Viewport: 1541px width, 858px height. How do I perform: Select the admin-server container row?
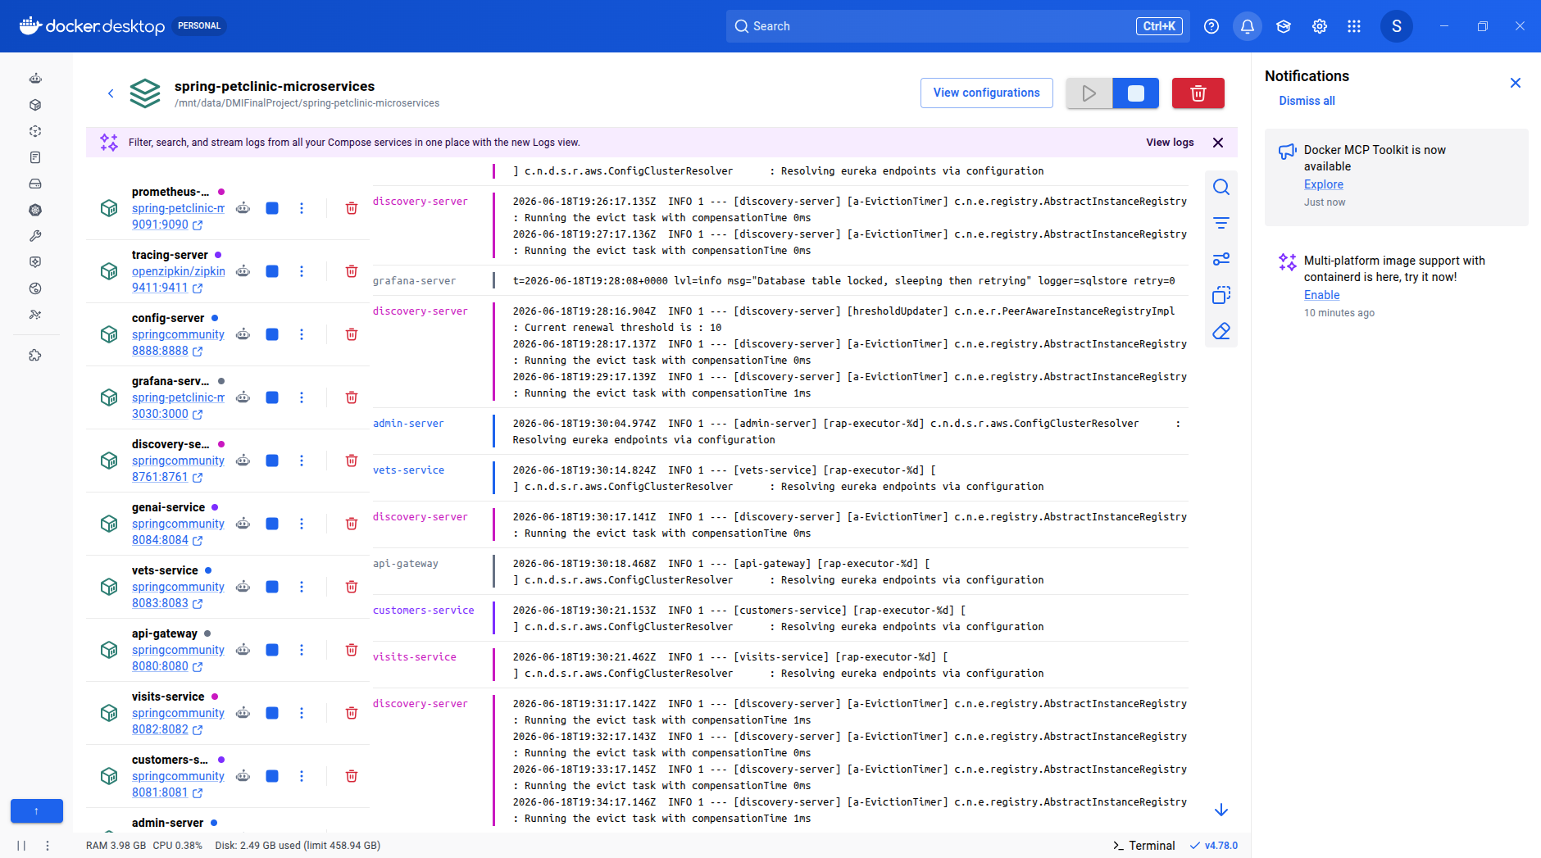[x=227, y=822]
